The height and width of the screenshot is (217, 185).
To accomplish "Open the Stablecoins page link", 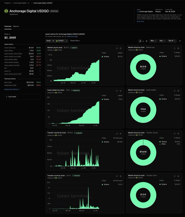I will (x=72, y=36).
